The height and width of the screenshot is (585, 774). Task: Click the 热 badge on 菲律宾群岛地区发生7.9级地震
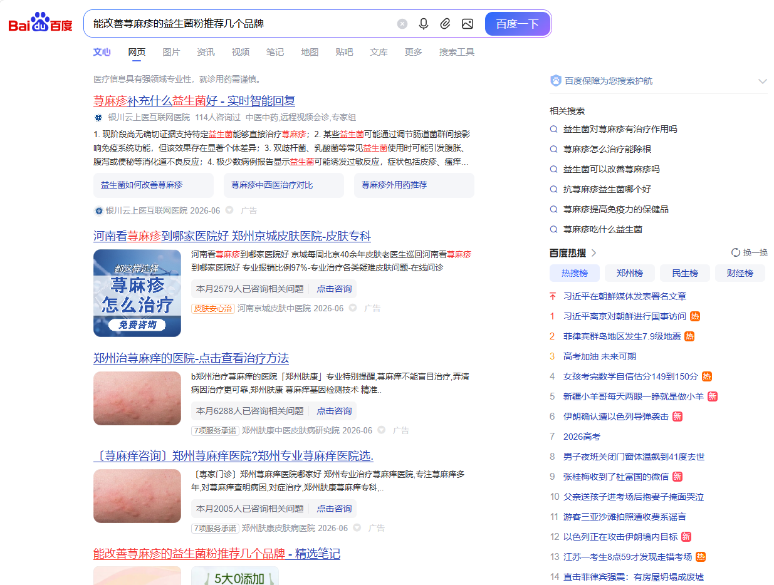click(689, 336)
